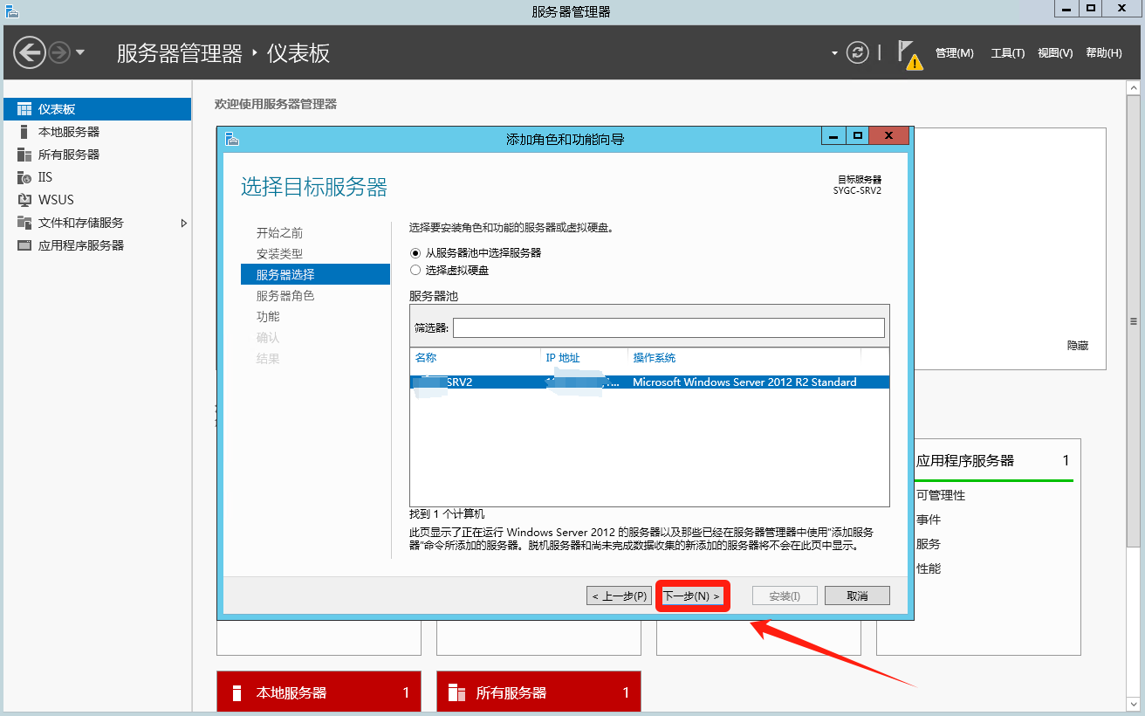This screenshot has height=716, width=1145.
Task: Click the Cancel (取消) button
Action: point(857,596)
